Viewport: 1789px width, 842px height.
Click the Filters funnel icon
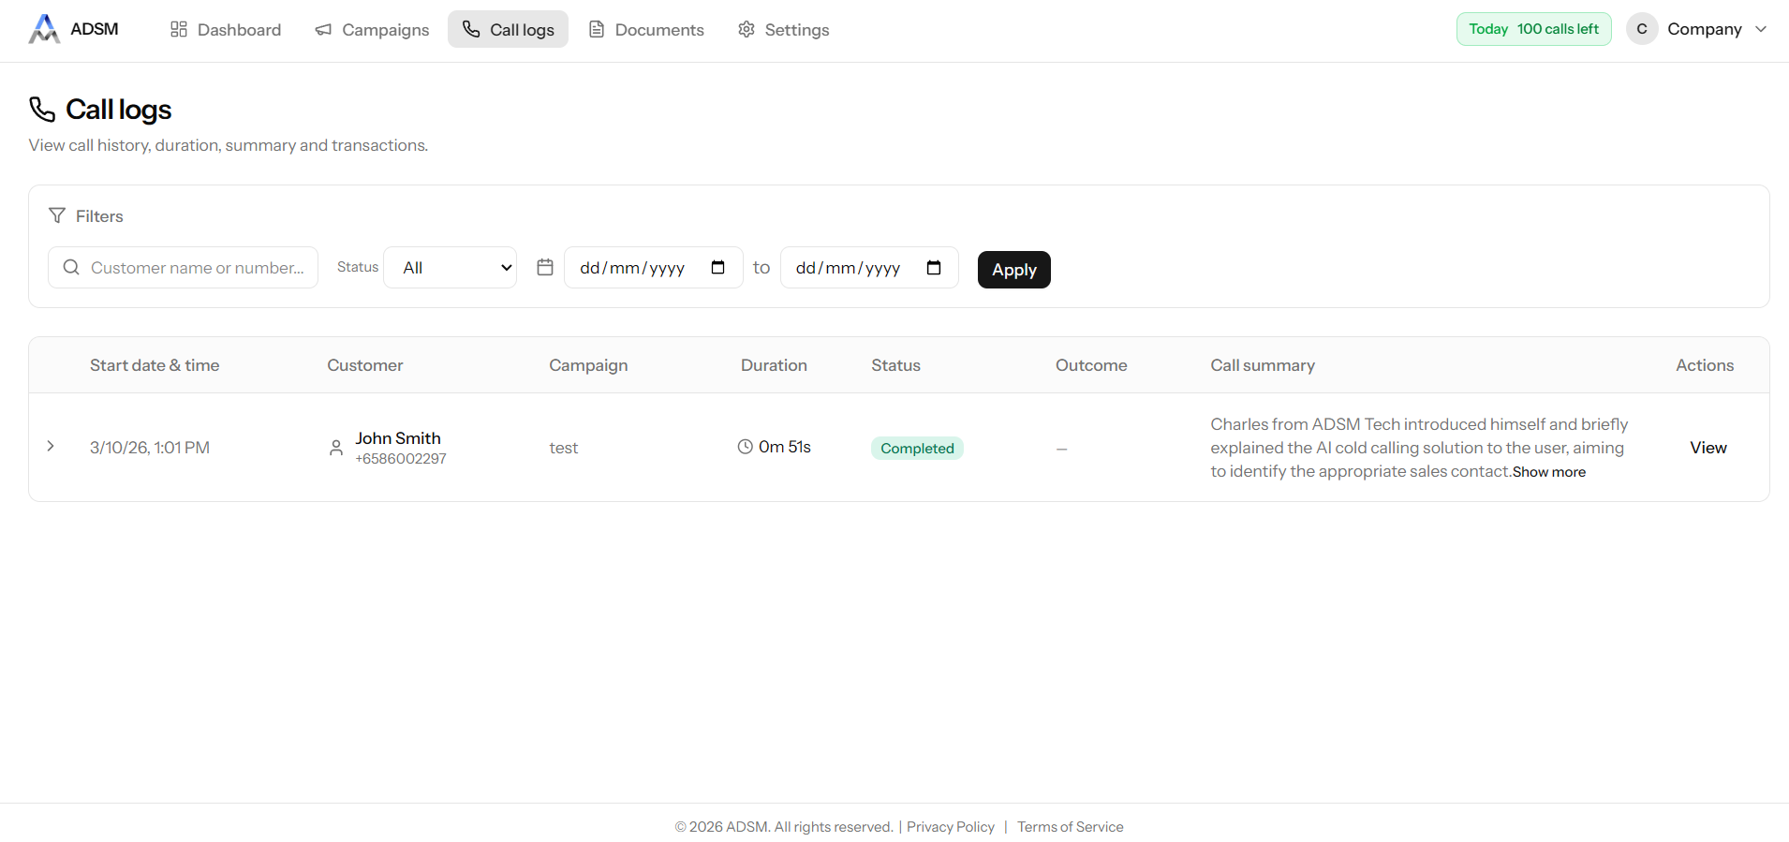tap(57, 216)
